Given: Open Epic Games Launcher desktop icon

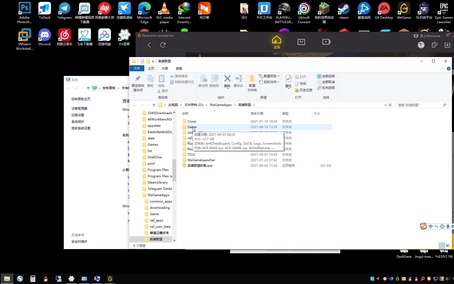Looking at the screenshot, I should point(444,13).
